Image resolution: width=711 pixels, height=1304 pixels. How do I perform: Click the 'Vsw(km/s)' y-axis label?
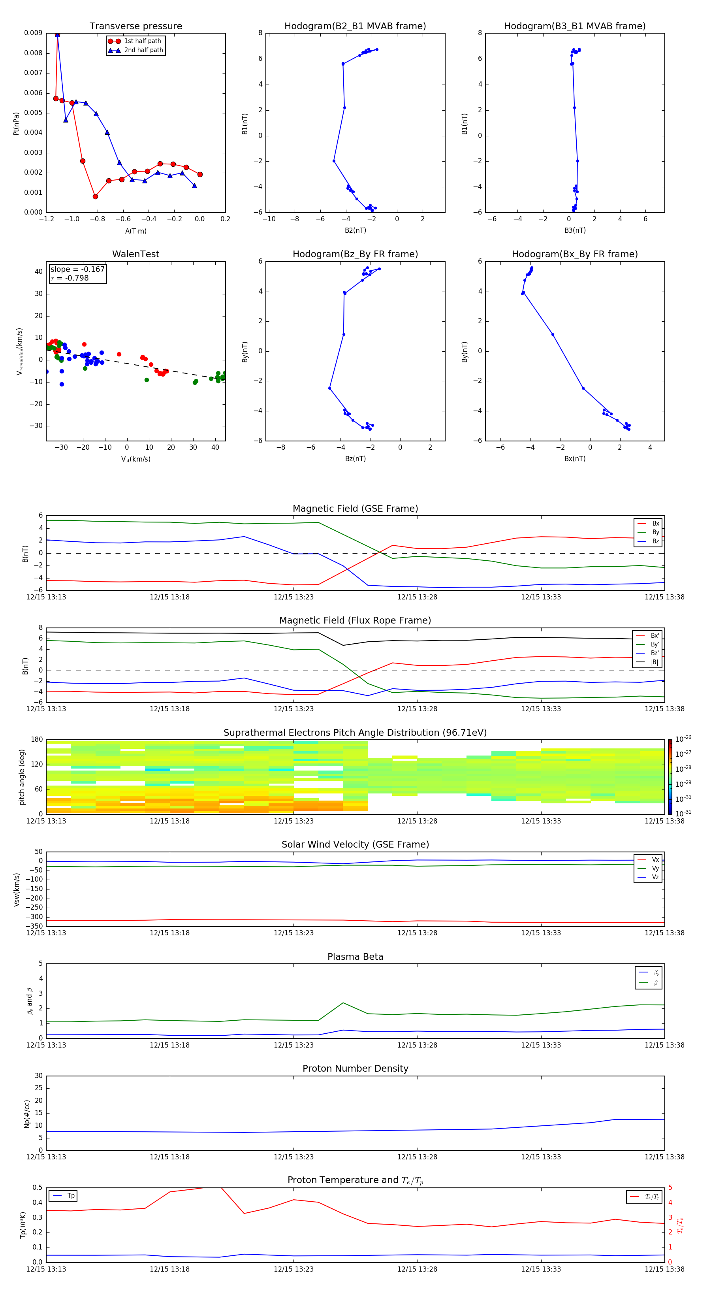(x=16, y=889)
